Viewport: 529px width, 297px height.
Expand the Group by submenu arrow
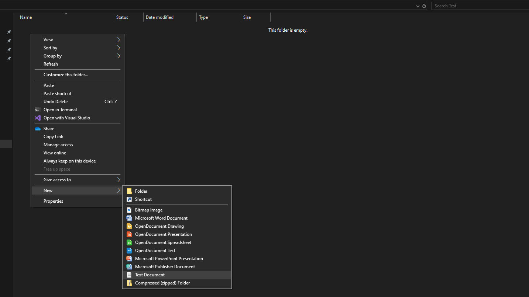pos(118,56)
